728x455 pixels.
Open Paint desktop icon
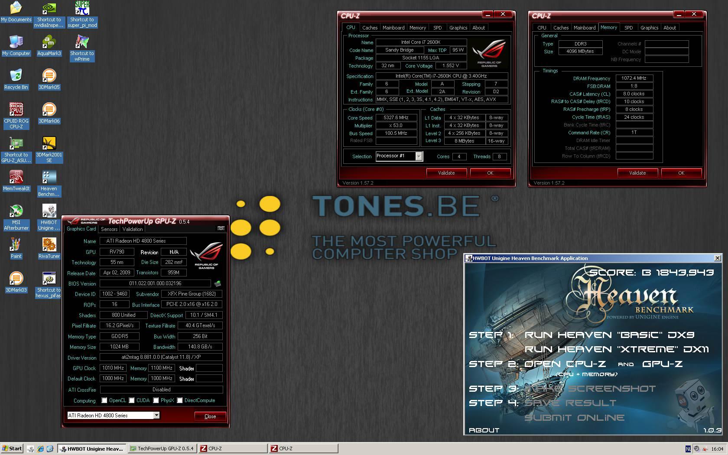(16, 248)
